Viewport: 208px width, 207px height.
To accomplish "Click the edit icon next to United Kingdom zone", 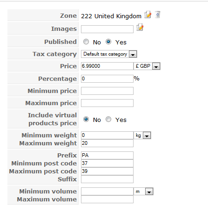I will click(148, 14).
